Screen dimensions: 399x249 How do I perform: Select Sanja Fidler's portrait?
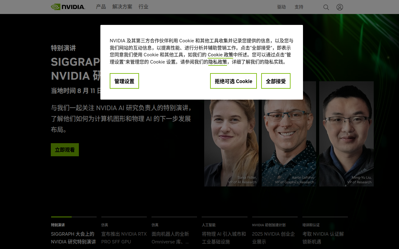(x=231, y=134)
